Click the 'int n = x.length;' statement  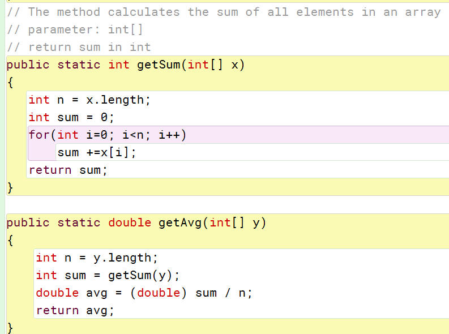(89, 100)
